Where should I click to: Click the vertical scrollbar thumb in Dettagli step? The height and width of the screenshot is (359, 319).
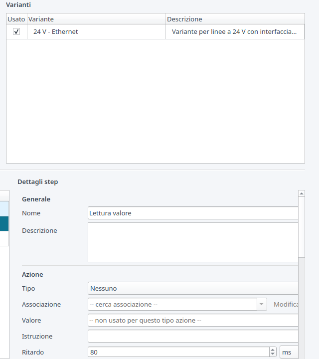(x=302, y=227)
